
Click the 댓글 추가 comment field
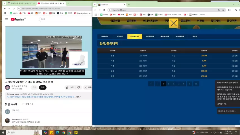pyautogui.click(x=52, y=110)
